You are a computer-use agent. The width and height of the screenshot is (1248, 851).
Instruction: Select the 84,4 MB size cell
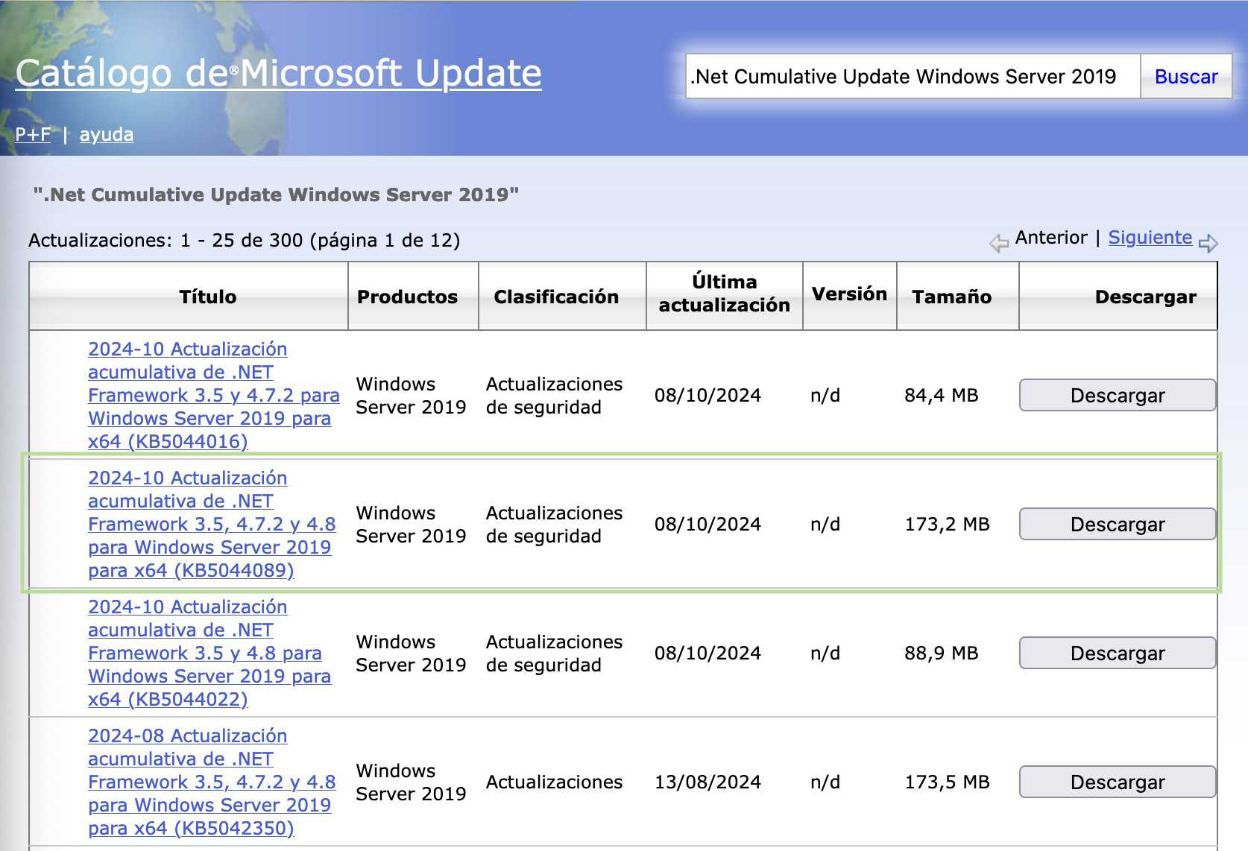click(x=941, y=395)
